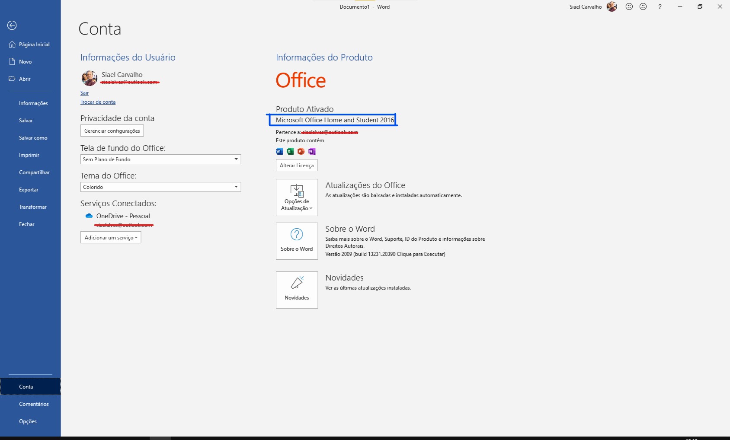Open the Tema do Office dropdown
The image size is (730, 440).
coord(160,187)
